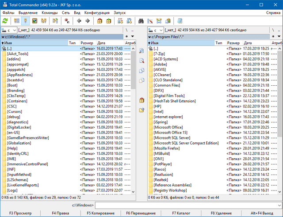Click the Edit file icon in middle bar
The width and height of the screenshot is (283, 217).
point(141,61)
